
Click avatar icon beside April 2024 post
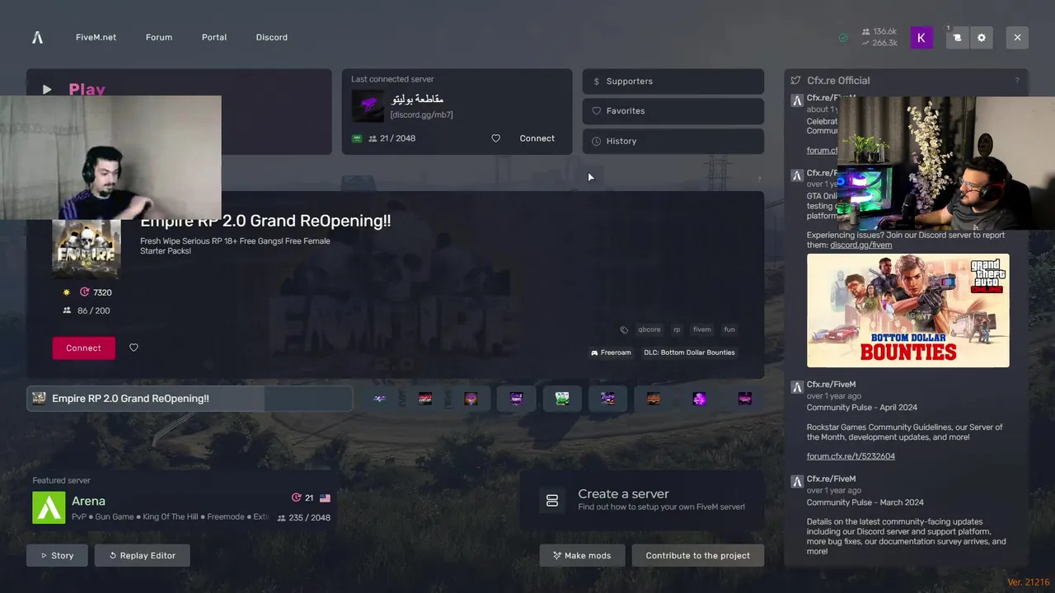click(797, 386)
